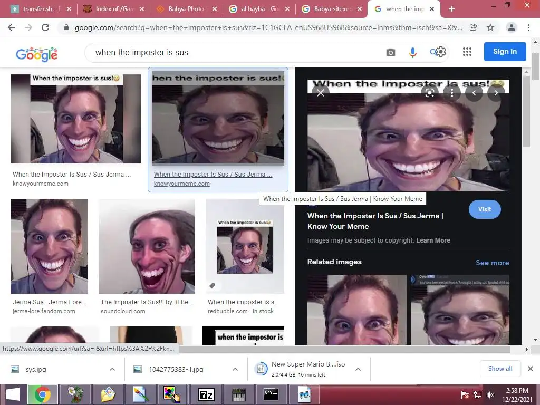540x405 pixels.
Task: Open Chrome three-dot menu
Action: click(528, 27)
